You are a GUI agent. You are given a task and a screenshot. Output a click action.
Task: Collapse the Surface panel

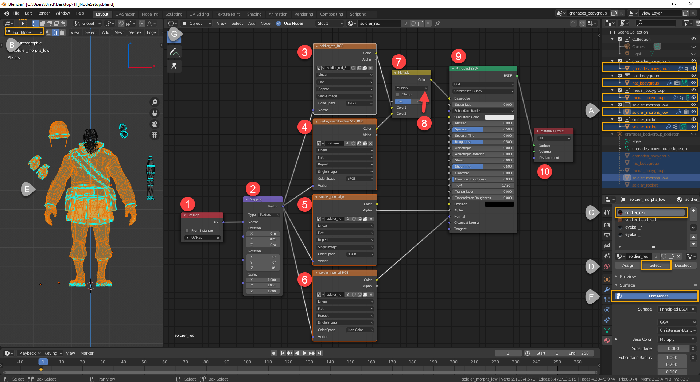tap(627, 285)
